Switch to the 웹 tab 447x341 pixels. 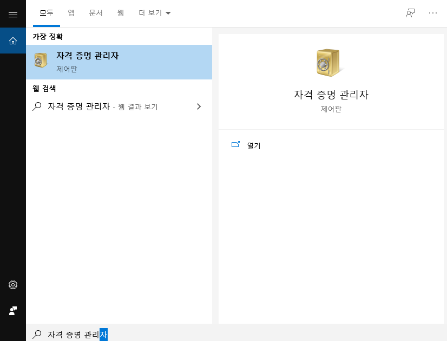click(x=121, y=13)
